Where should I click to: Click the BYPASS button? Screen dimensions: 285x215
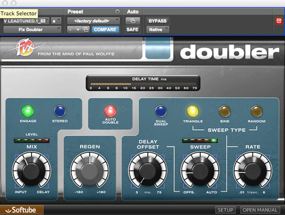[x=157, y=21]
